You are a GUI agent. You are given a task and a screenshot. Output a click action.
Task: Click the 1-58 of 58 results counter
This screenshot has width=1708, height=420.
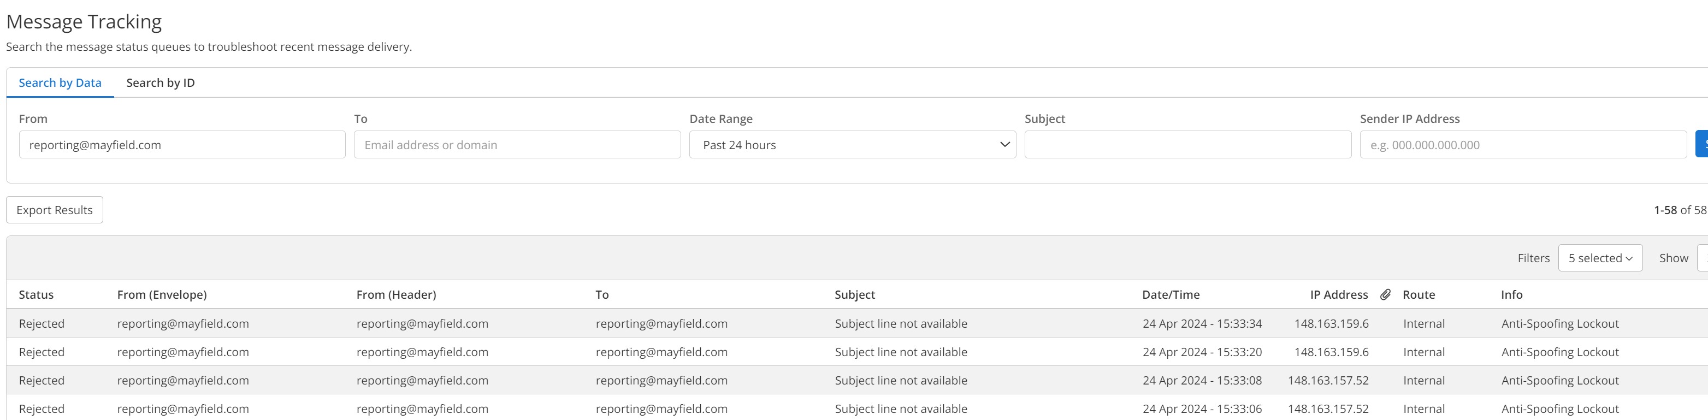(1680, 210)
